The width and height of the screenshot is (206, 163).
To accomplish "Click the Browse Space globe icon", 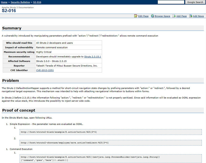I will (x=152, y=16).
